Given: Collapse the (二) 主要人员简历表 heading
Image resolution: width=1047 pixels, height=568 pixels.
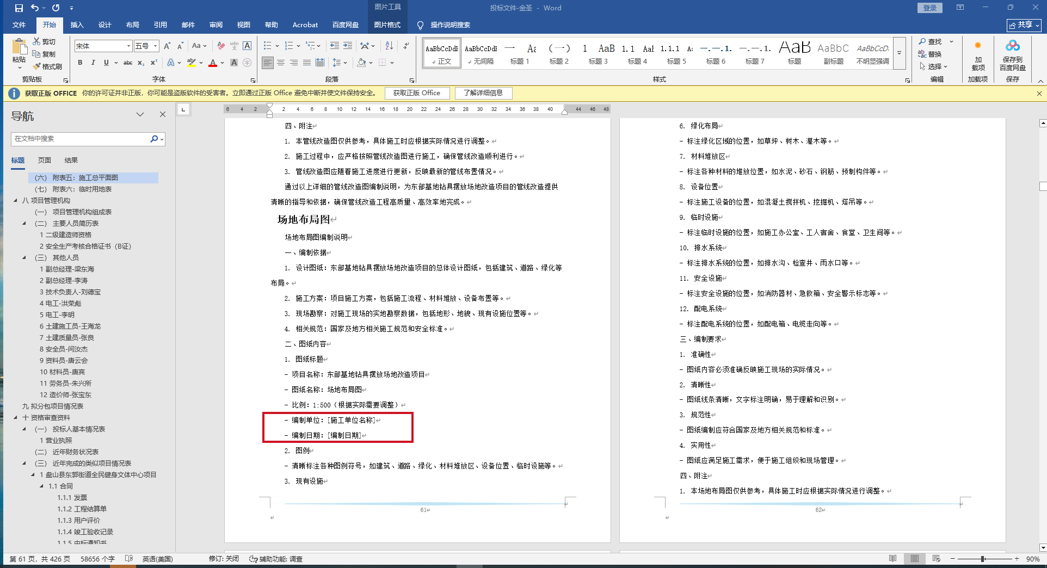Looking at the screenshot, I should (24, 224).
